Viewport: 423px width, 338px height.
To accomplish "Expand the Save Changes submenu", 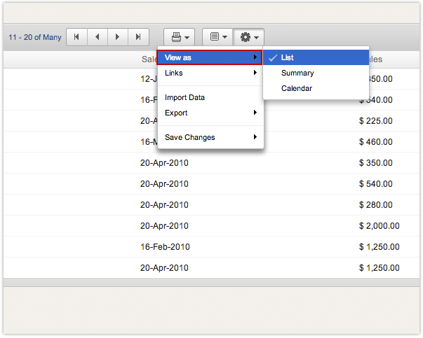I will pos(210,137).
